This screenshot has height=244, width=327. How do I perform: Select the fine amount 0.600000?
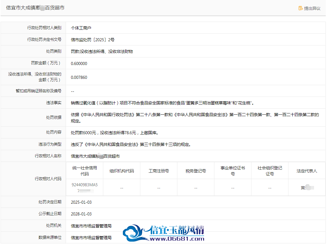[79, 63]
